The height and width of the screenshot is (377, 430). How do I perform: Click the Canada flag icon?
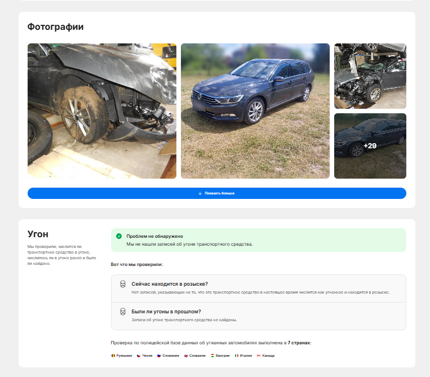(259, 356)
